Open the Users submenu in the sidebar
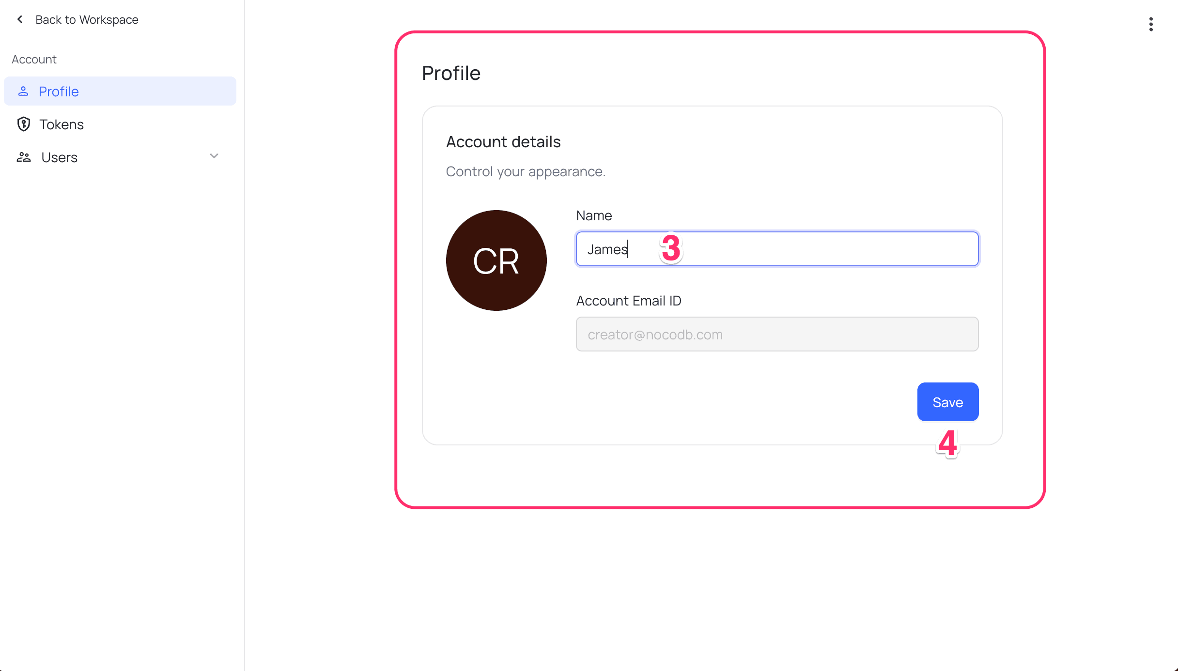This screenshot has height=671, width=1178. pos(59,157)
